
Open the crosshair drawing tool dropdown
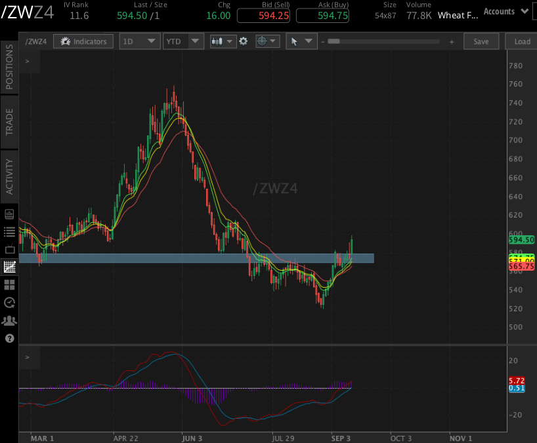click(x=267, y=41)
